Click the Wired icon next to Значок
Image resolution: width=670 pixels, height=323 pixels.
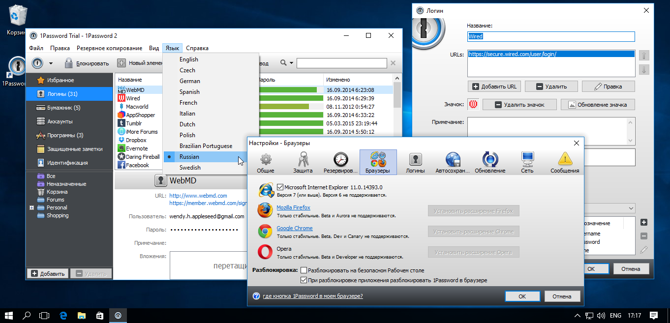473,104
